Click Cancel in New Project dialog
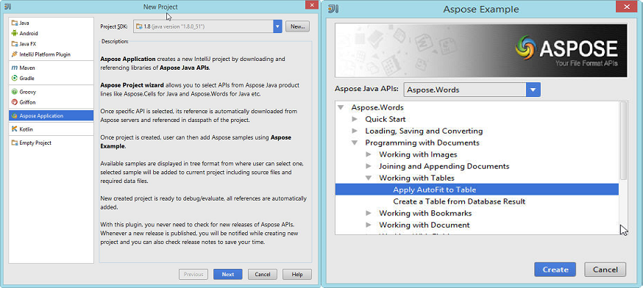 point(263,275)
